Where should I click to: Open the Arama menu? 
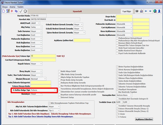click(12, 7)
